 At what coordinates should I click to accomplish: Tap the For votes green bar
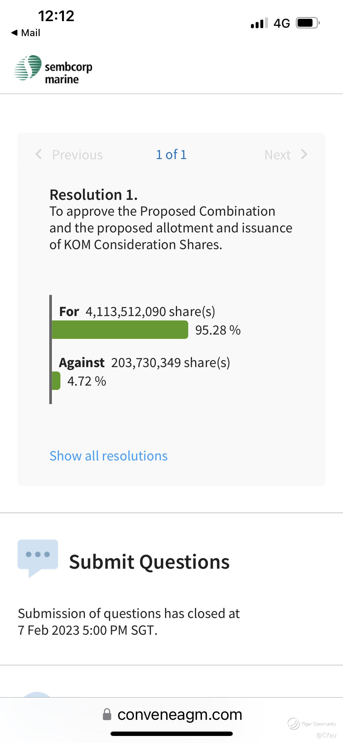point(120,330)
